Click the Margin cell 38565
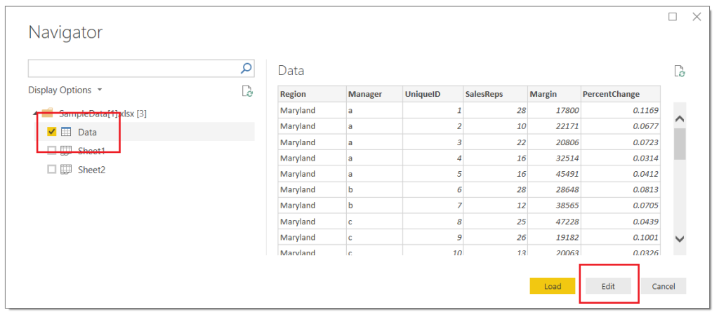719x317 pixels. [x=554, y=205]
